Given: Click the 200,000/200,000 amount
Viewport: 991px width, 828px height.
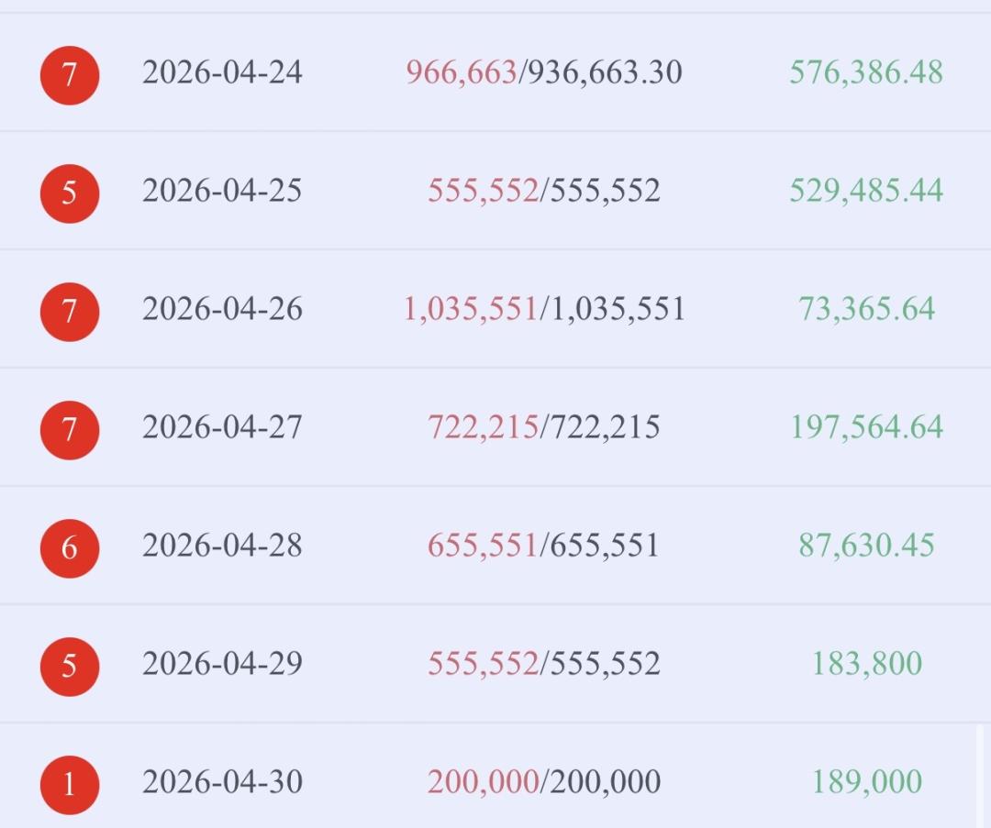Looking at the screenshot, I should click(544, 782).
